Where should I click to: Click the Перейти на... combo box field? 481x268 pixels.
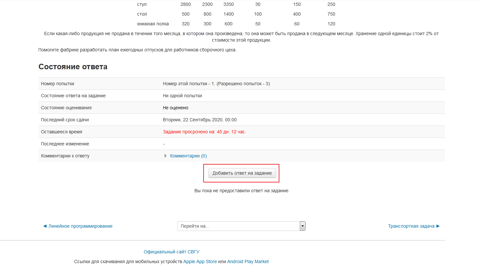click(238, 226)
